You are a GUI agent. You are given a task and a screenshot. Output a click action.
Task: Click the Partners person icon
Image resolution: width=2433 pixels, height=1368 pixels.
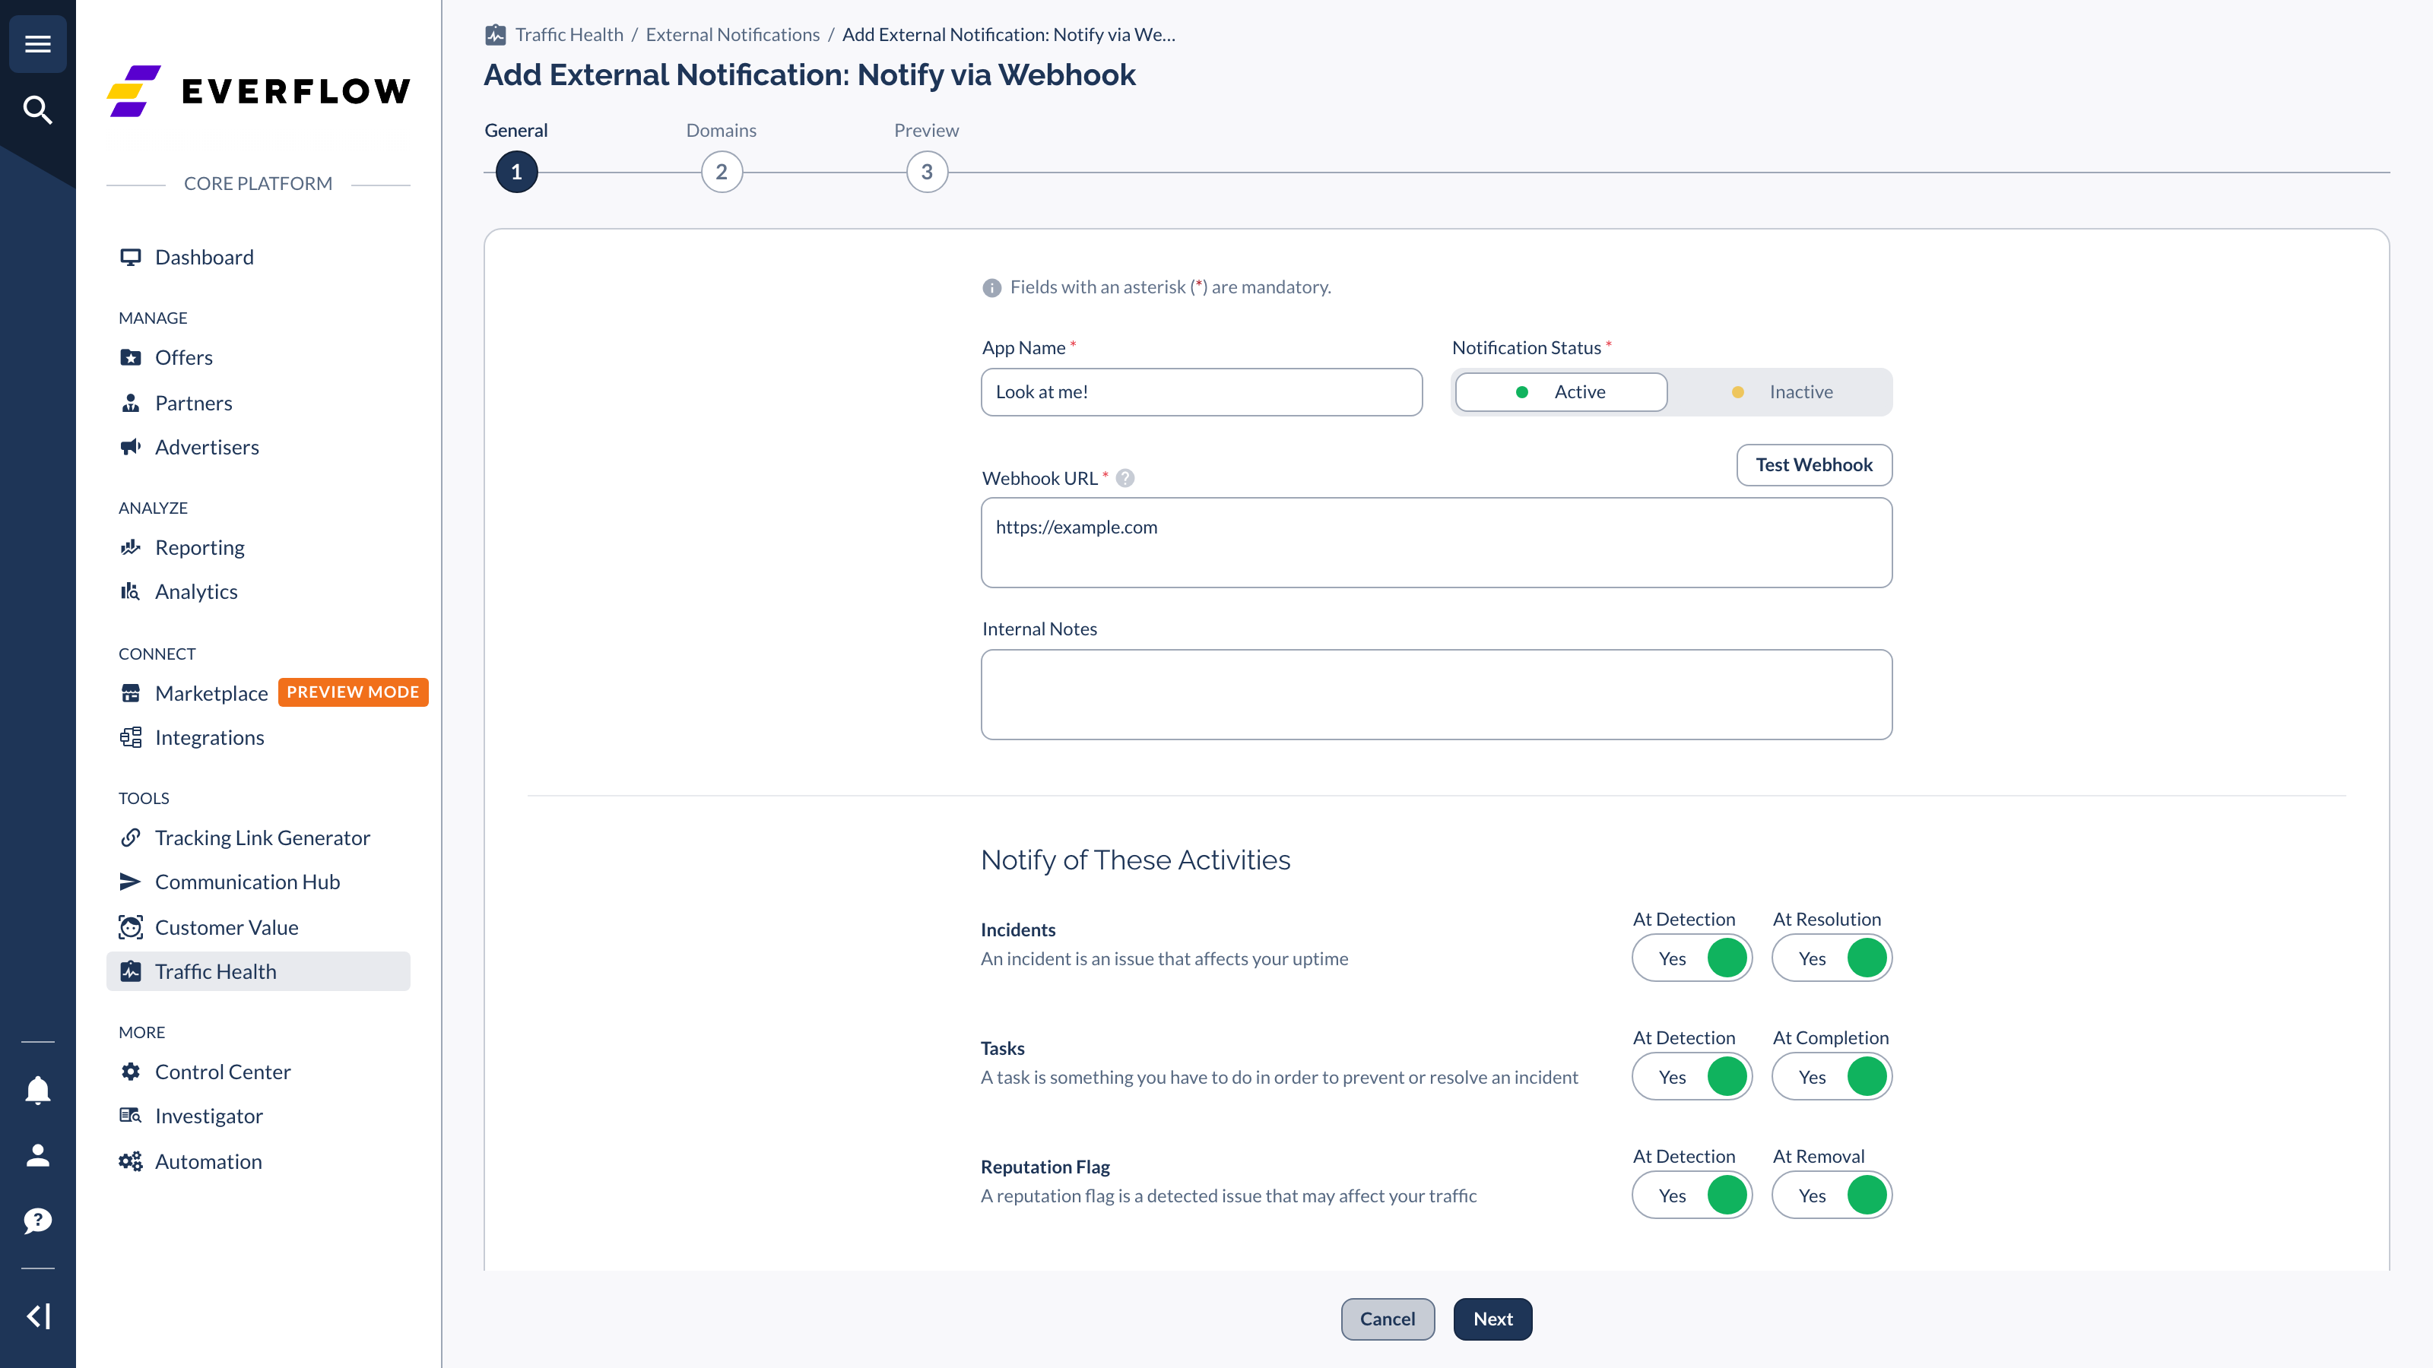(130, 403)
